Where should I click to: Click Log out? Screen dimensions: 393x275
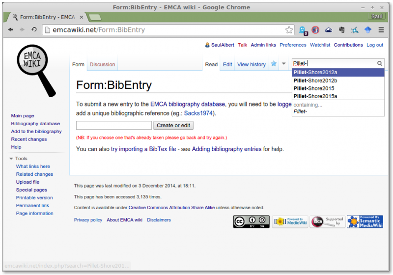pyautogui.click(x=375, y=45)
